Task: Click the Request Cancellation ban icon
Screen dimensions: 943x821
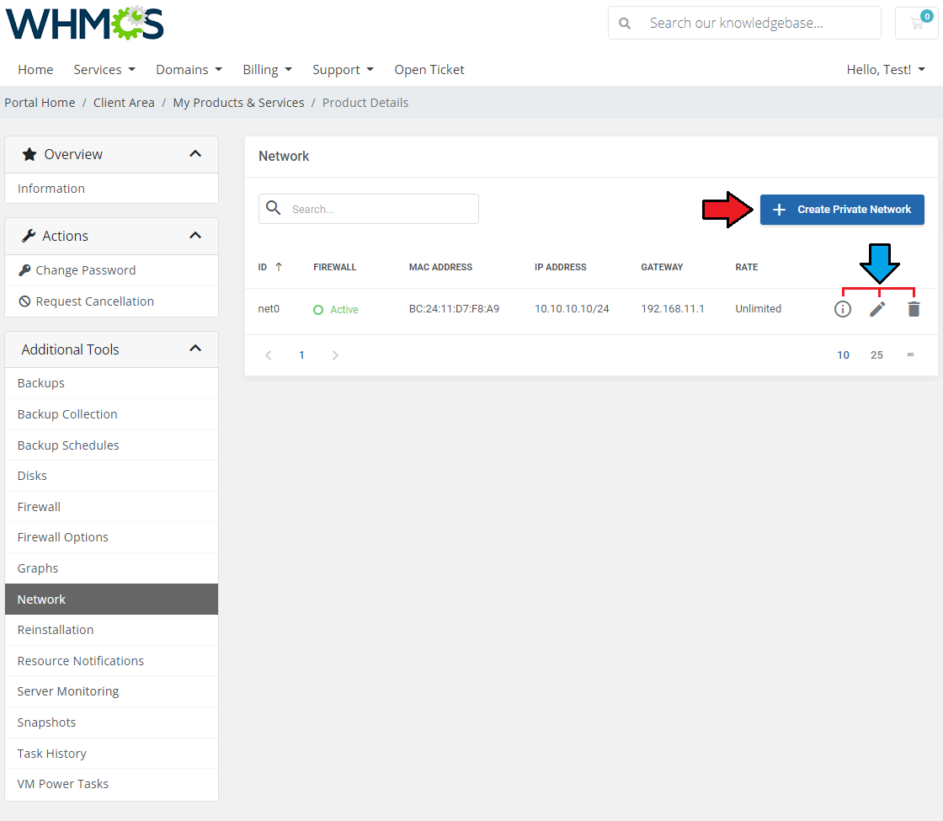Action: click(x=24, y=301)
